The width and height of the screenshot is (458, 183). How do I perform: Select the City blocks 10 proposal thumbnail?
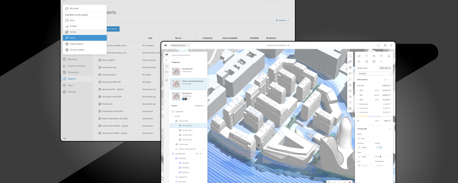(176, 71)
